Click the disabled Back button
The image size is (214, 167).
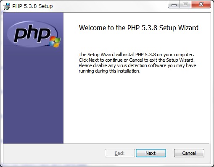point(120,153)
